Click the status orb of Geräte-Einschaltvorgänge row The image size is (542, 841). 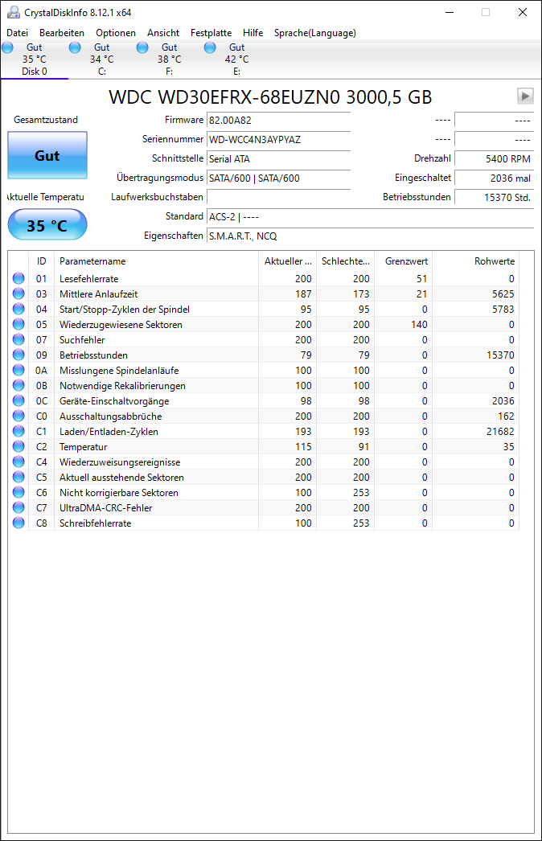pos(18,400)
